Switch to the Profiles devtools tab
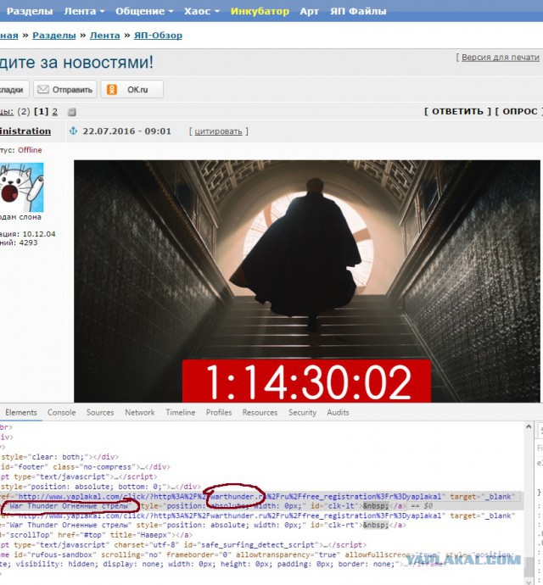Viewport: 543px width, 585px height. click(x=219, y=412)
